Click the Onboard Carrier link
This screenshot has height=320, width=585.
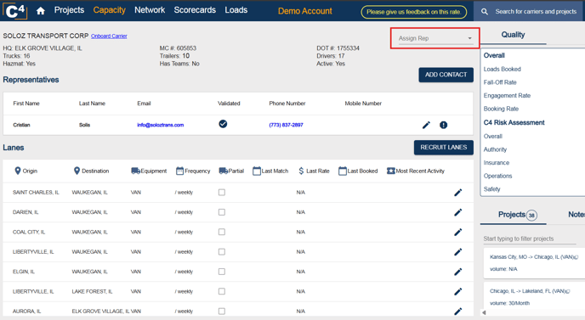[109, 36]
